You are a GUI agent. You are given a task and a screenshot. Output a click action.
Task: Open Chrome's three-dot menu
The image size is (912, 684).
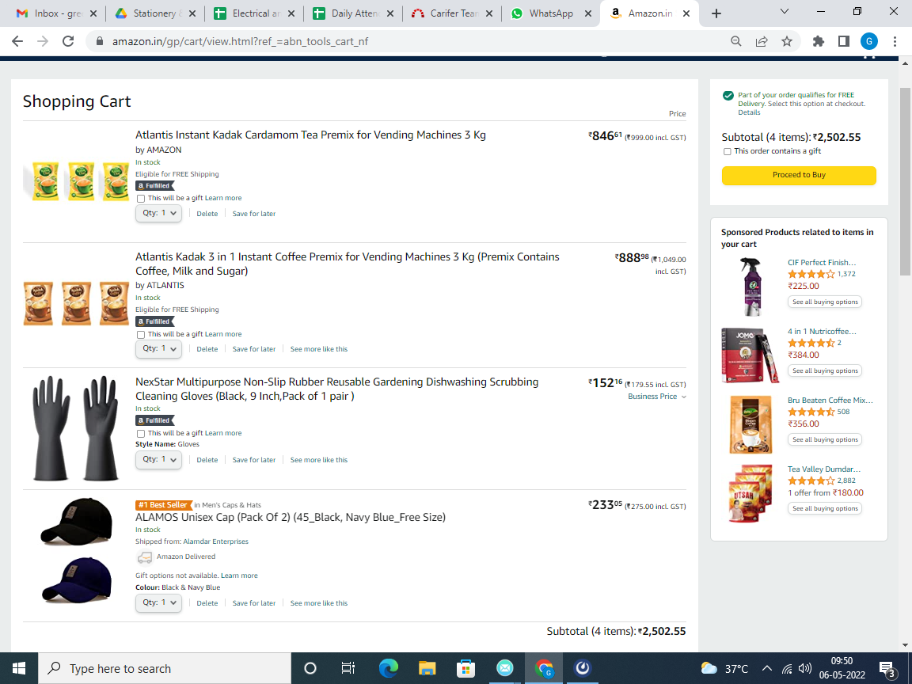coord(895,41)
